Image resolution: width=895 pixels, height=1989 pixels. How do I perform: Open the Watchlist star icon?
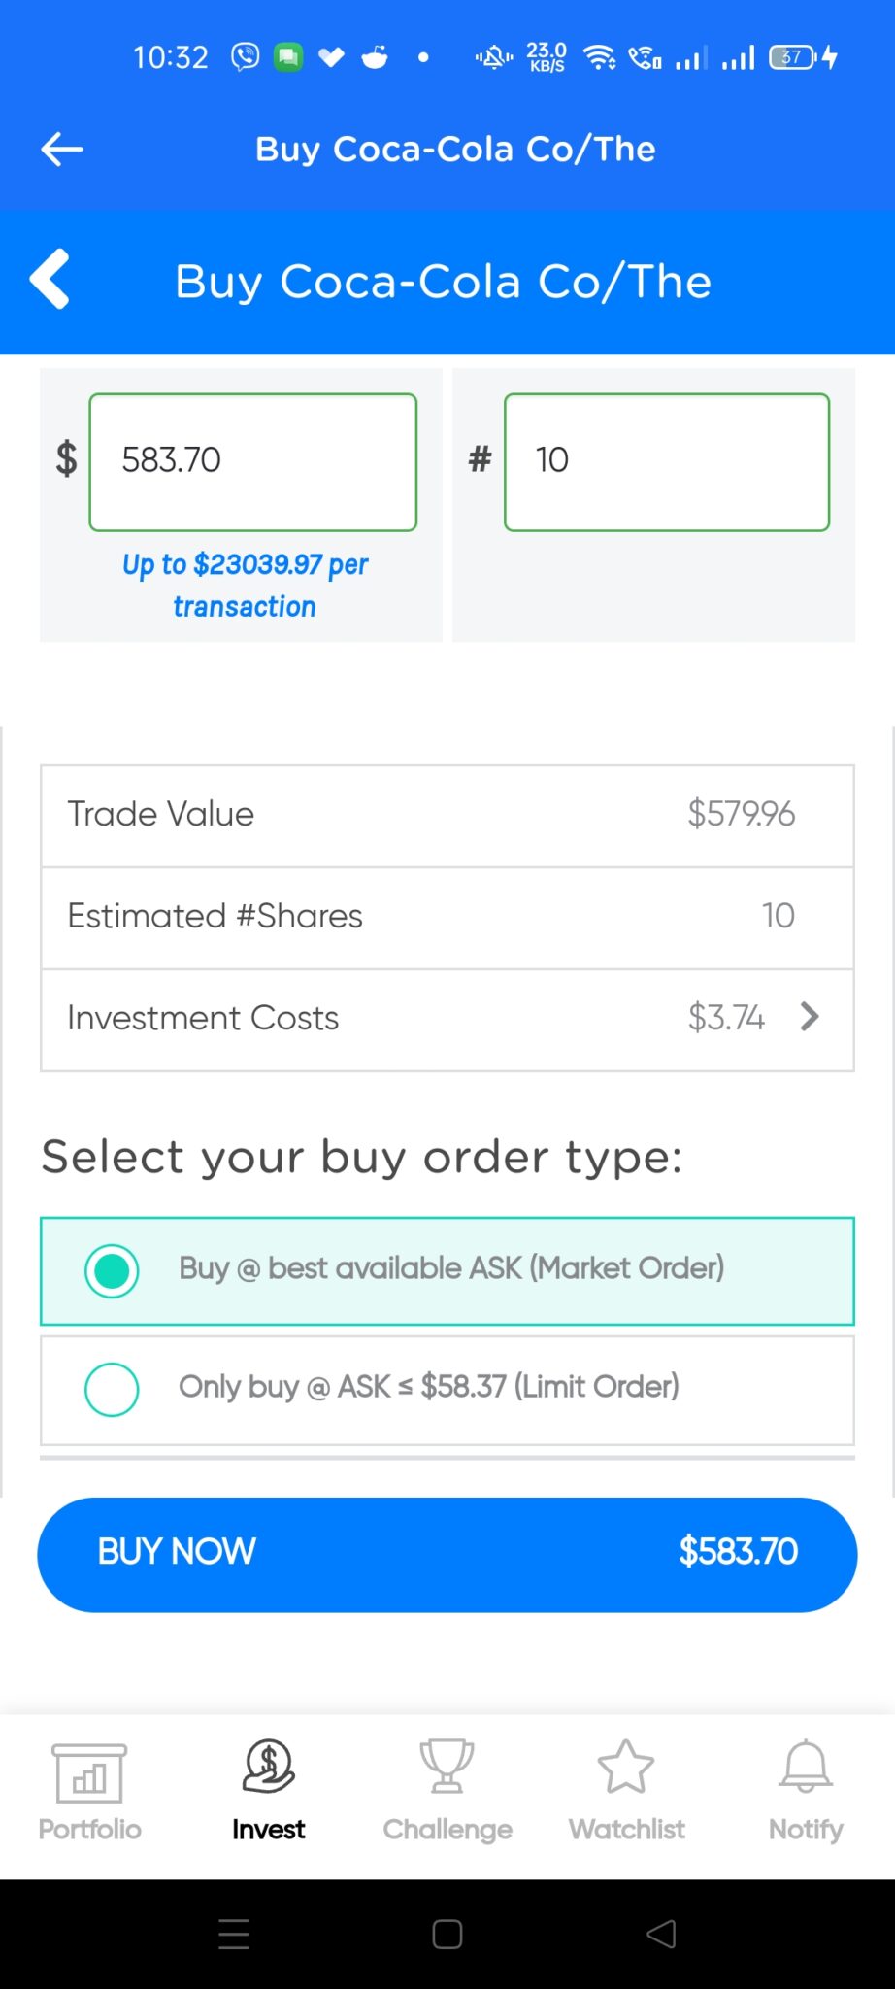[626, 1768]
